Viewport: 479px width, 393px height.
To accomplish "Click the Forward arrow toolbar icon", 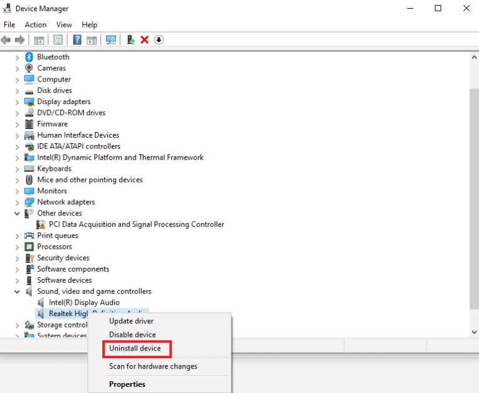I will pos(20,40).
